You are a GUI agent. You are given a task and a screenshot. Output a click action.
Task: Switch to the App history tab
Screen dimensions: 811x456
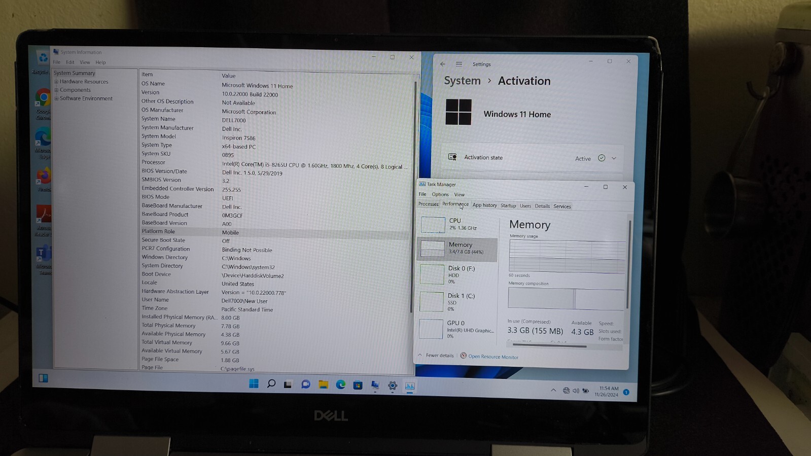point(485,205)
